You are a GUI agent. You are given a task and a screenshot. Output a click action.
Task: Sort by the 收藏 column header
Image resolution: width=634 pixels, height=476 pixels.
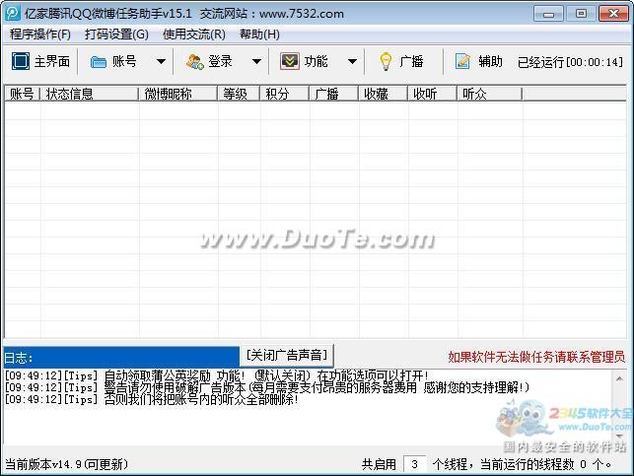click(x=384, y=94)
